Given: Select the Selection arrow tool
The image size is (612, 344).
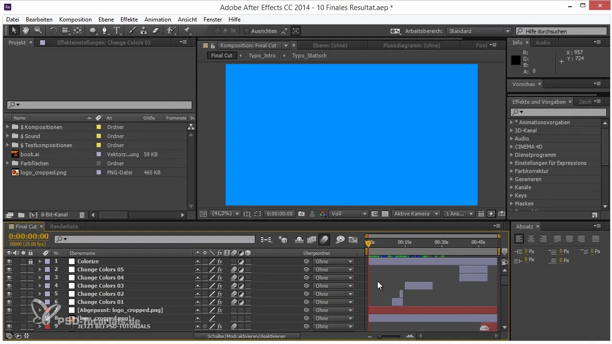Looking at the screenshot, I should click(x=14, y=31).
